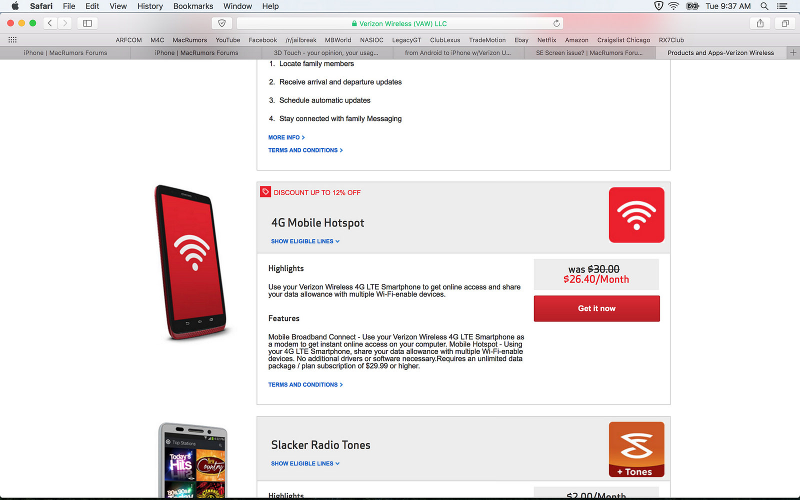800x500 pixels.
Task: Switch to the Android to iPhone tab
Action: [458, 52]
